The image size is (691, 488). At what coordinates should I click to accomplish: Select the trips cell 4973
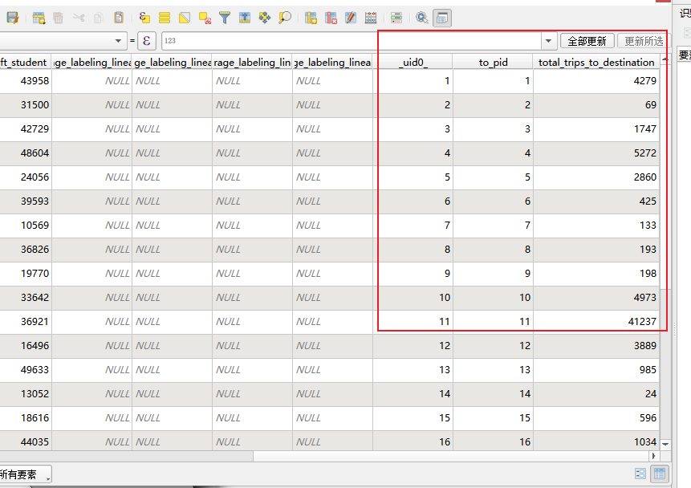[596, 298]
